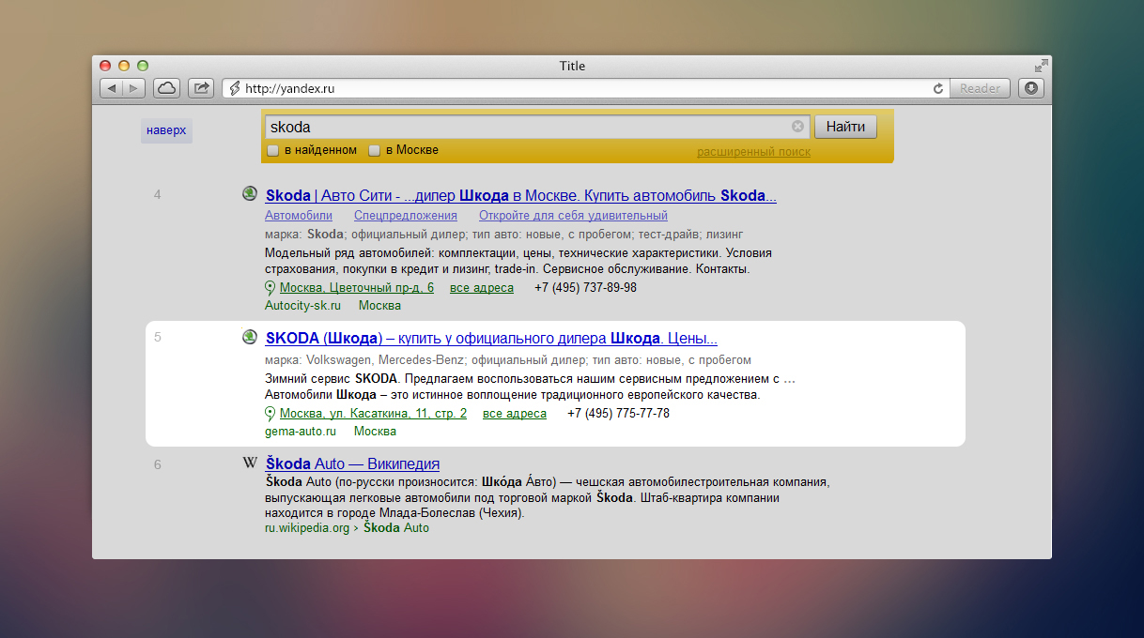The height and width of the screenshot is (638, 1144).
Task: Open the iCloud tabs button
Action: [x=166, y=88]
